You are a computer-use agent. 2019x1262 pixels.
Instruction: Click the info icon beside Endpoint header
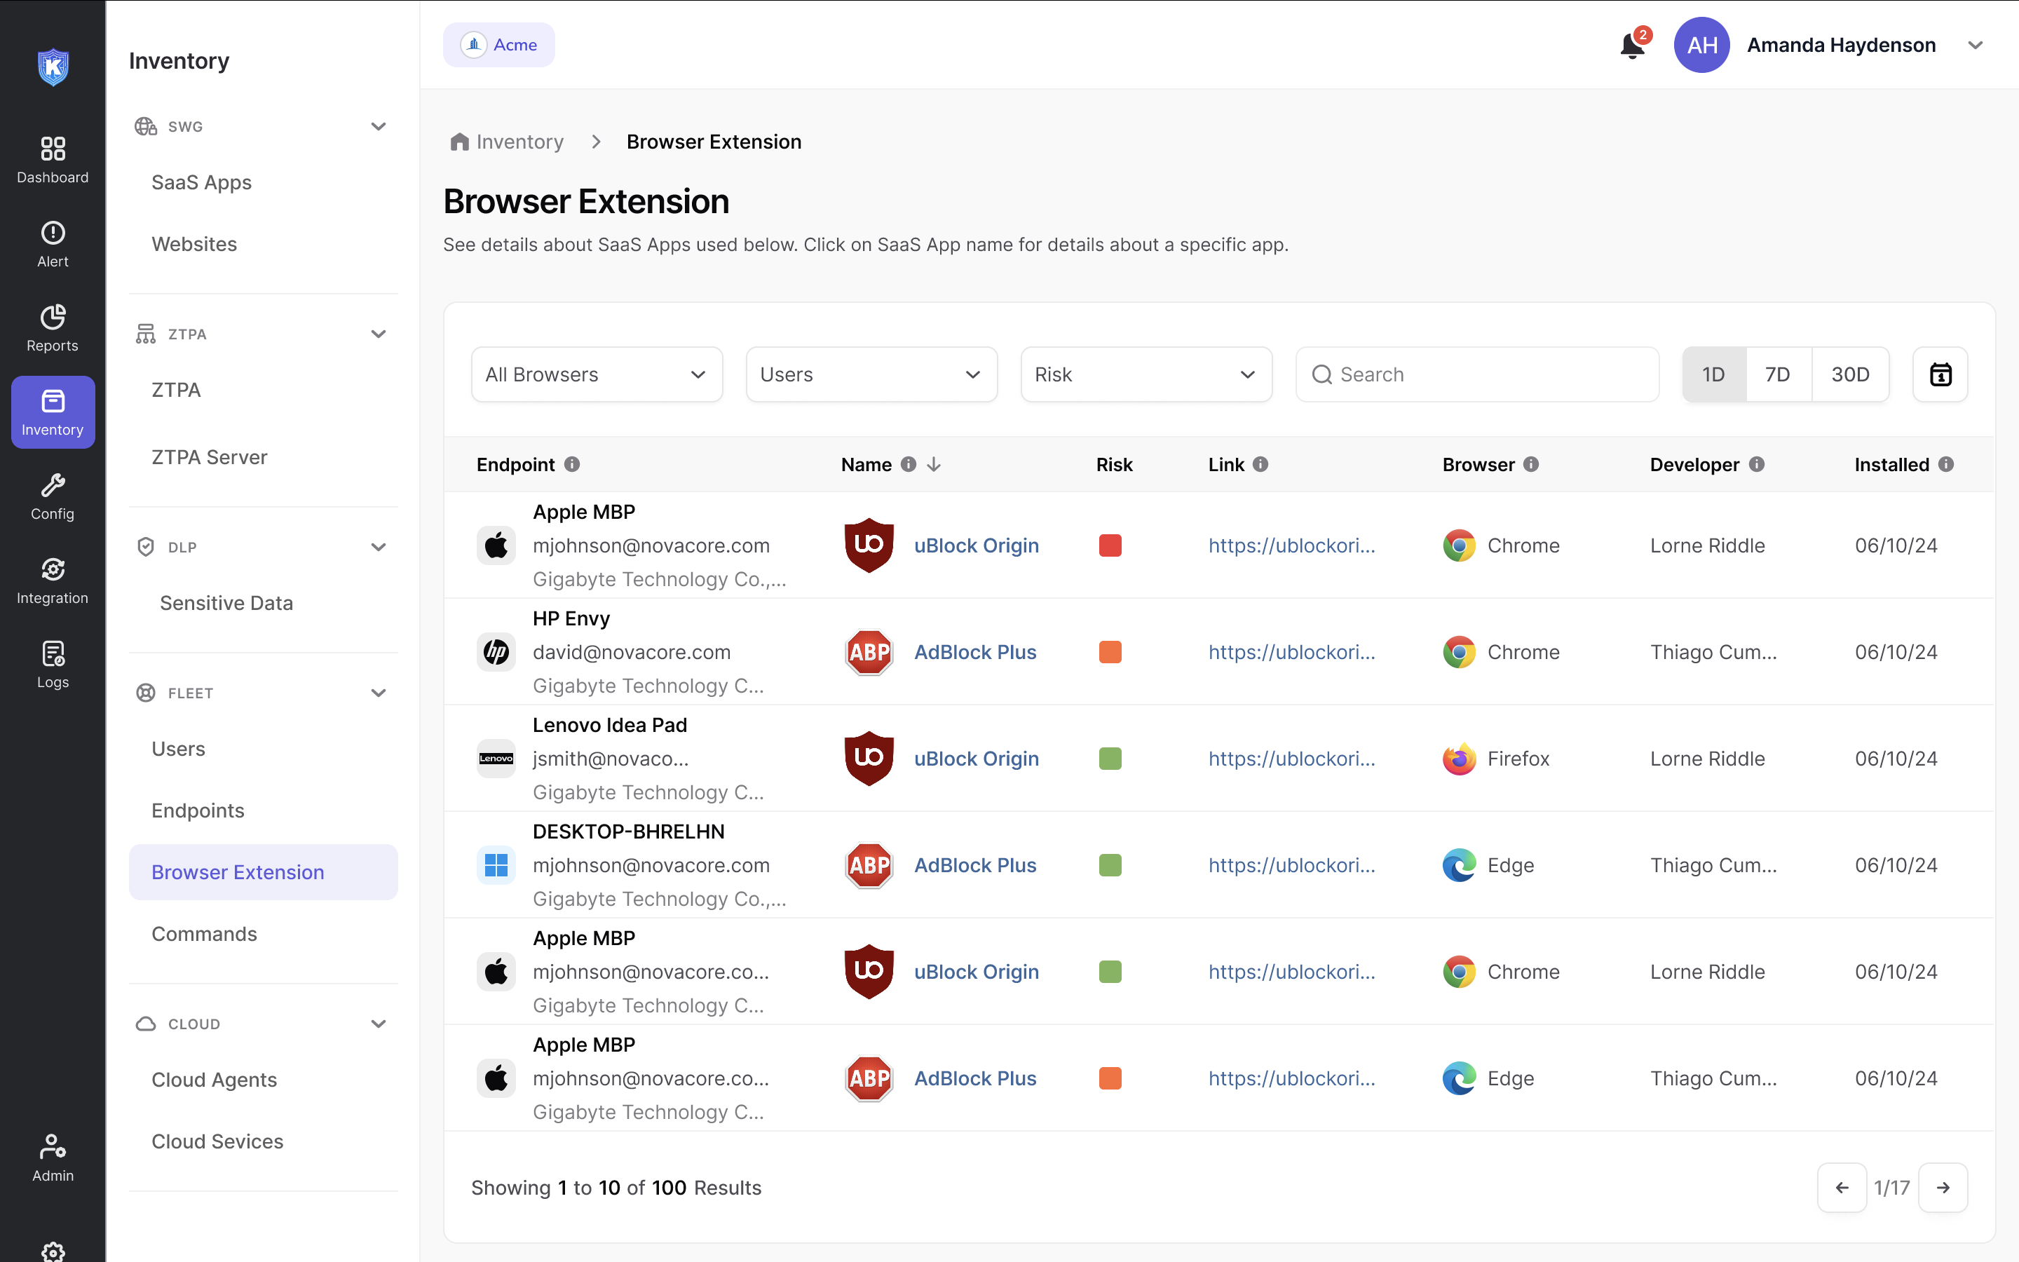(x=571, y=464)
